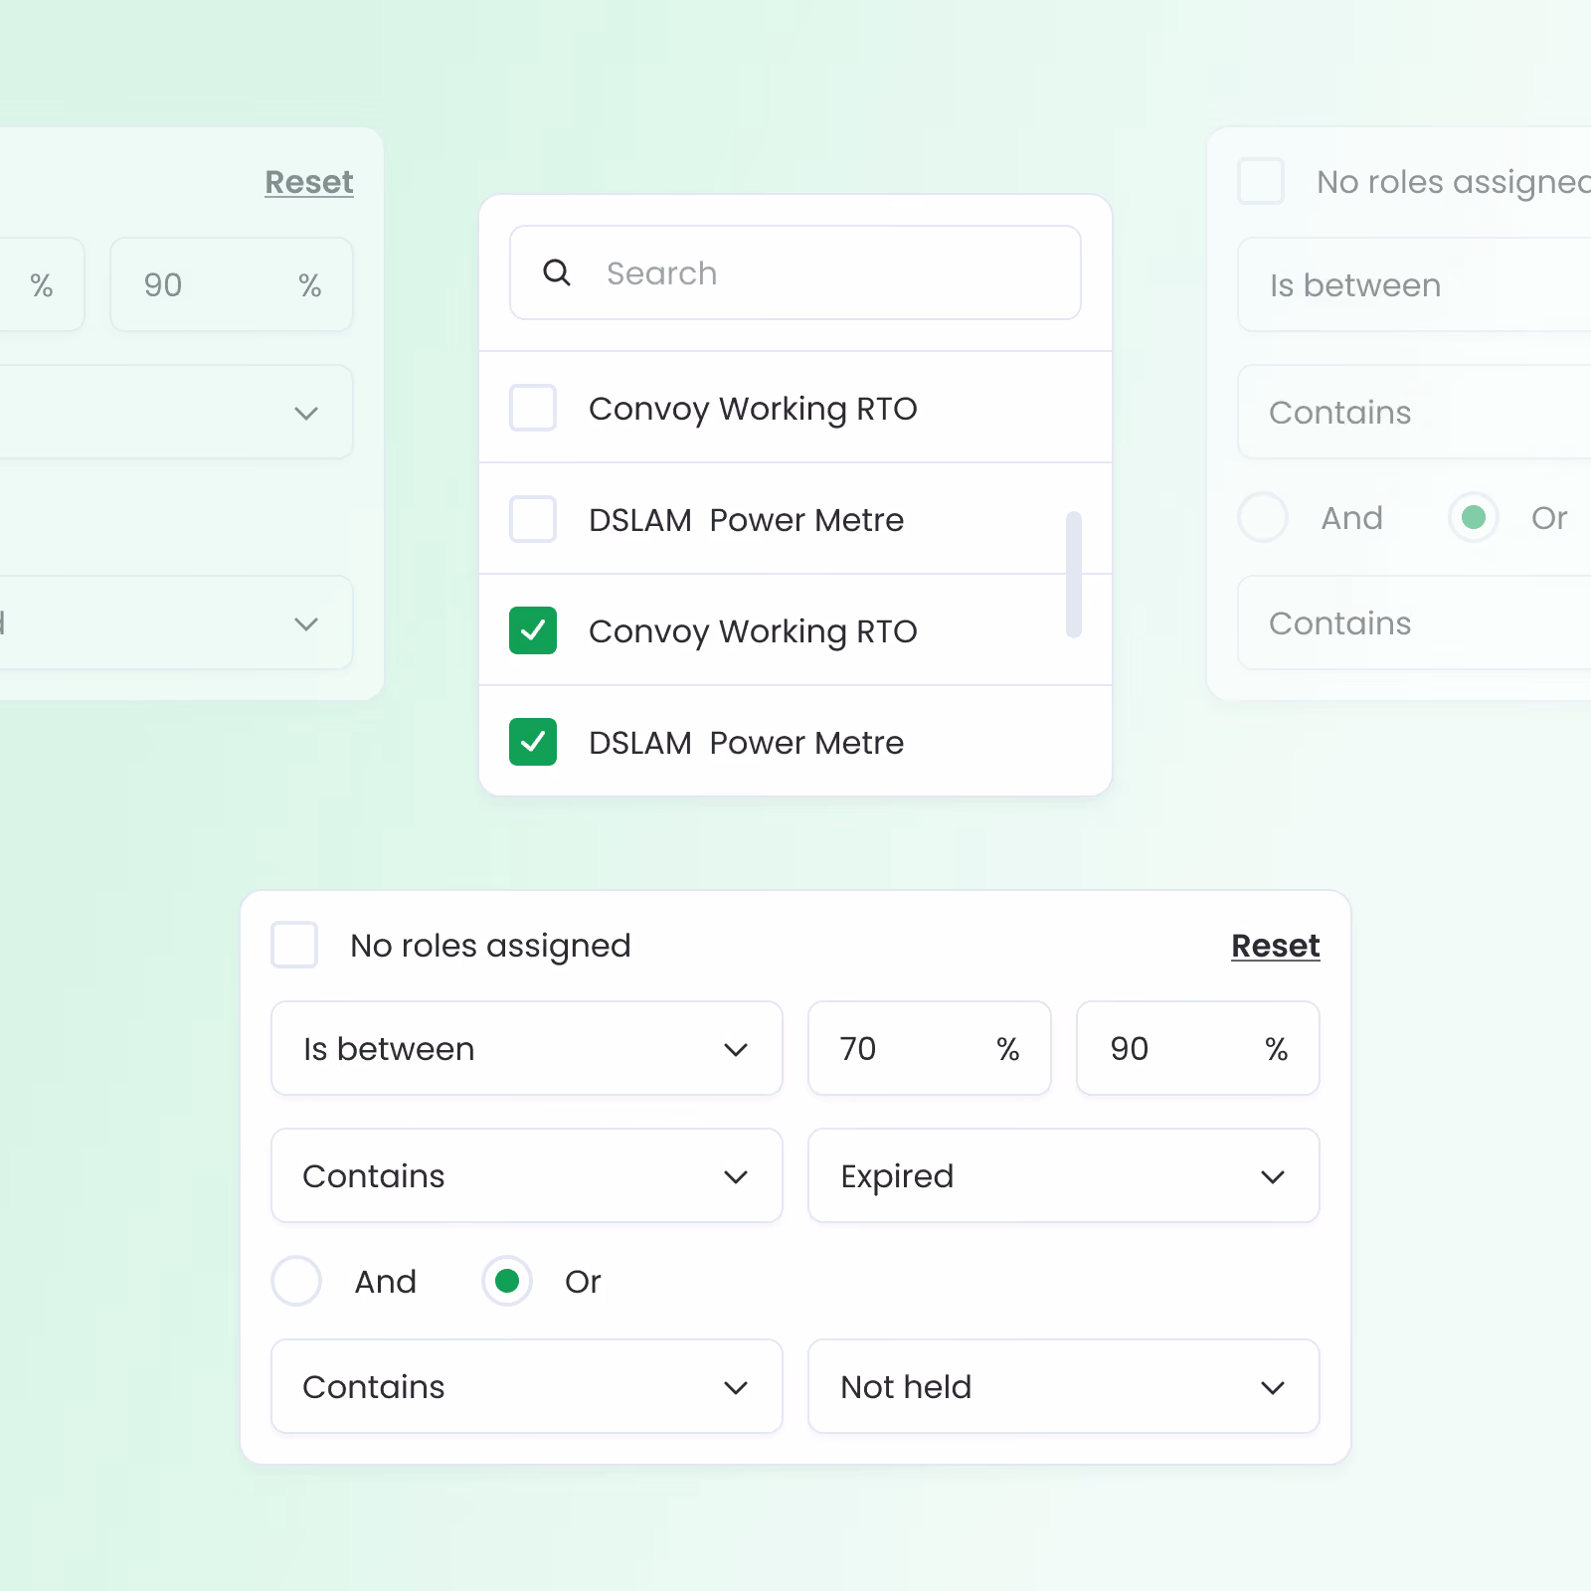
Task: Focus the Search input field
Action: pyautogui.click(x=795, y=272)
